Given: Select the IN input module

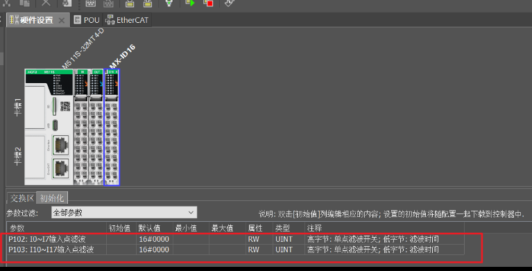Looking at the screenshot, I should pyautogui.click(x=81, y=127).
